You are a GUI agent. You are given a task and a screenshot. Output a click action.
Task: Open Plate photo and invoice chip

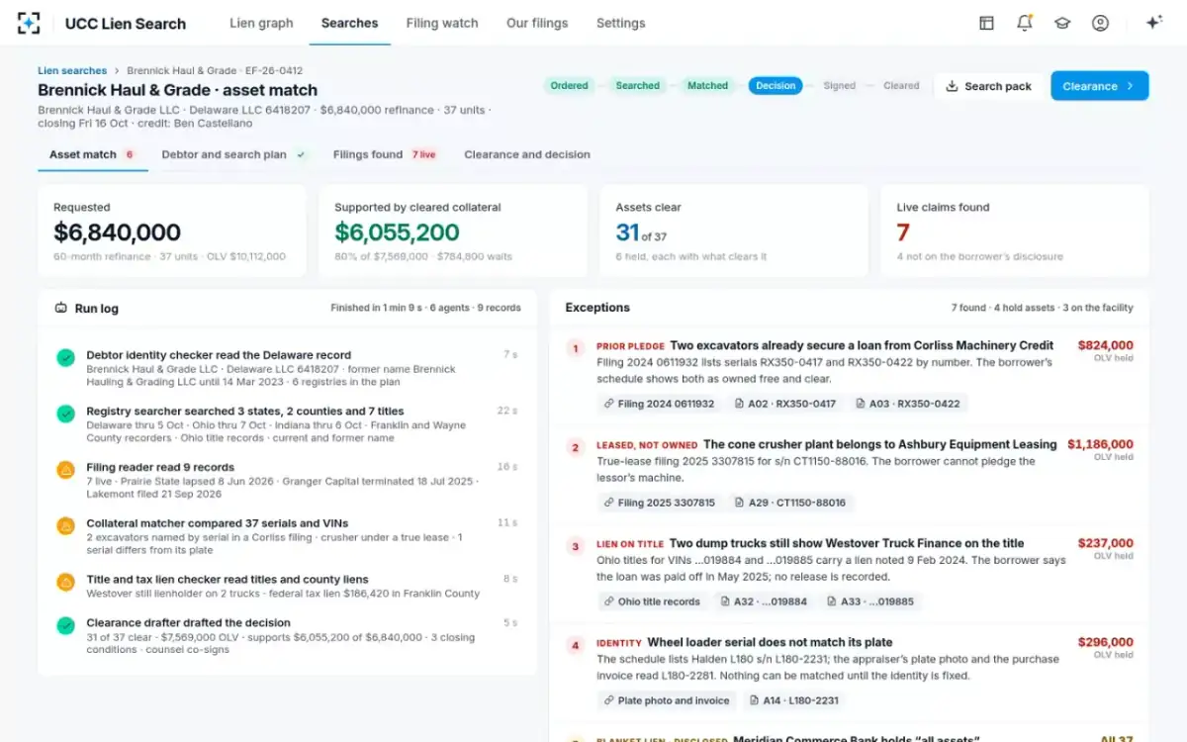[x=666, y=700]
